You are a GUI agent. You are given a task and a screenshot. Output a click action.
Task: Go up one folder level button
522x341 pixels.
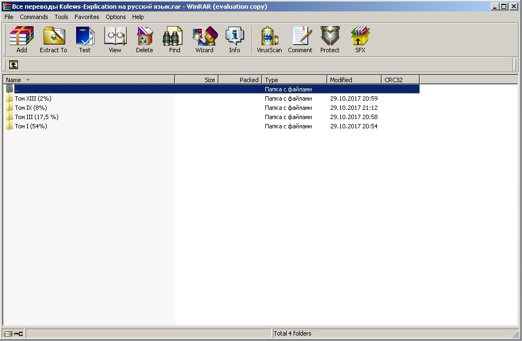[x=14, y=65]
